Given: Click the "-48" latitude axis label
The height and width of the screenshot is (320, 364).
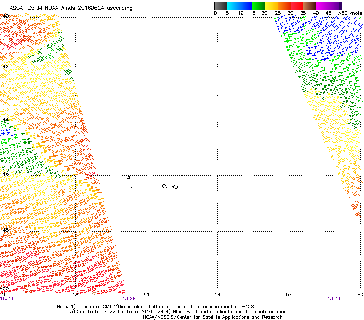Looking at the screenshot, I should tap(4, 230).
